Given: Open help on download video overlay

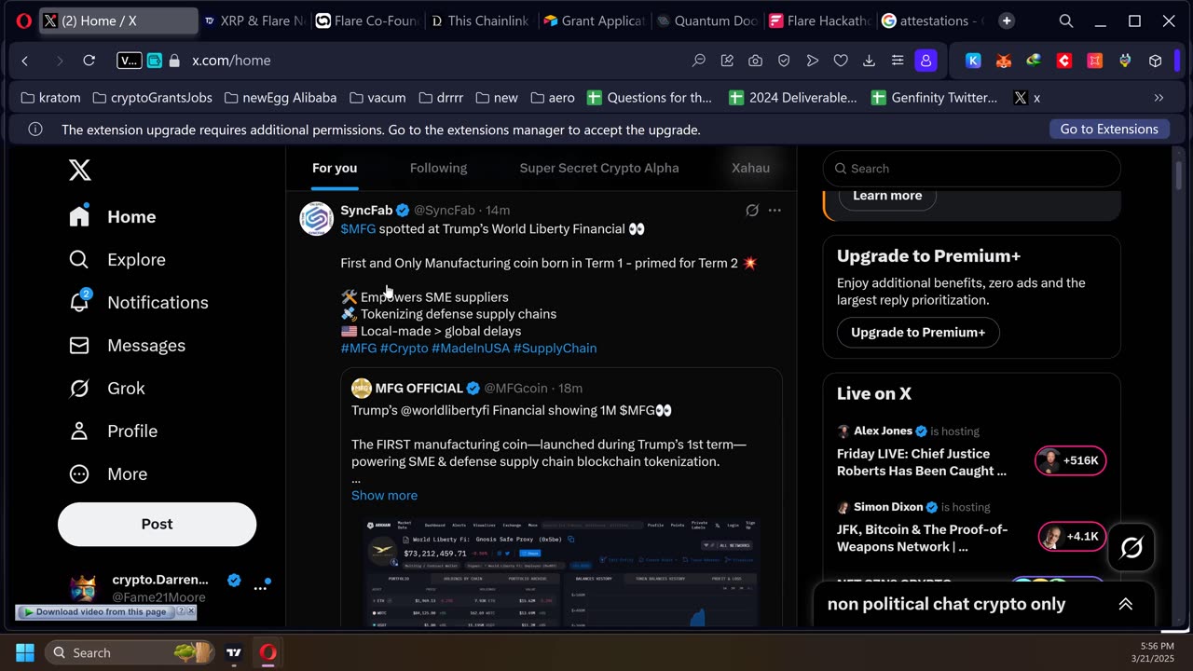Looking at the screenshot, I should pyautogui.click(x=180, y=611).
